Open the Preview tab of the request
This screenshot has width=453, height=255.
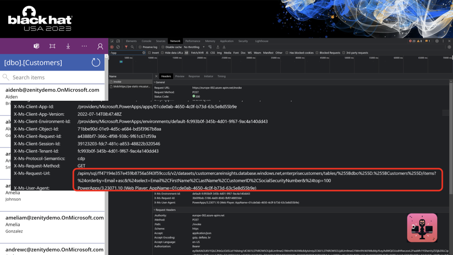pyautogui.click(x=180, y=76)
